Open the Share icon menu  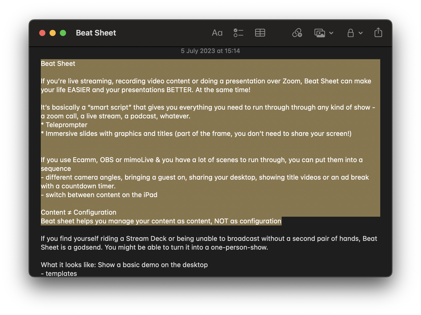pos(378,33)
